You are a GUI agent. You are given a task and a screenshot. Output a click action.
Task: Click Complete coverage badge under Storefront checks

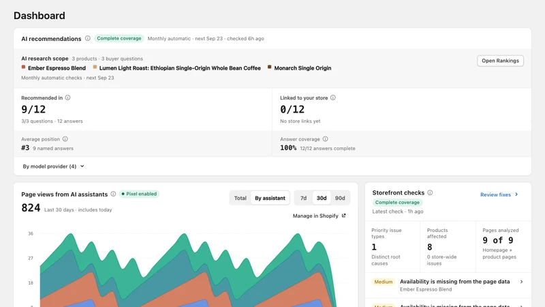[x=397, y=202]
